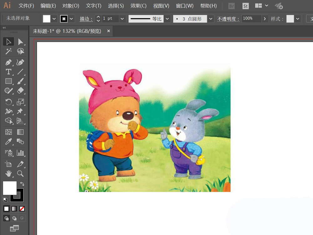Select the Column Graph tool

[20, 153]
